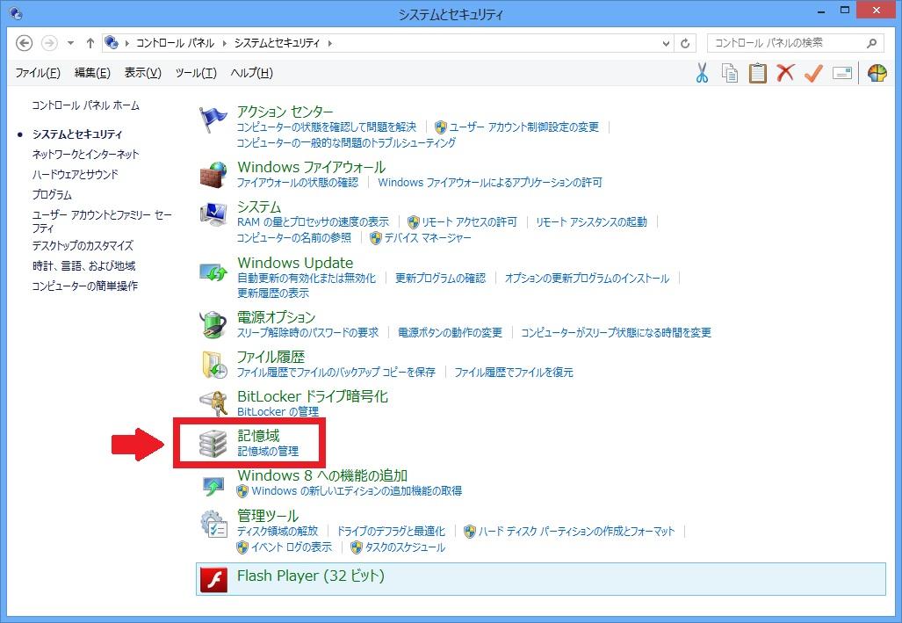
Task: Click デバイス マネージャー link
Action: 428,238
